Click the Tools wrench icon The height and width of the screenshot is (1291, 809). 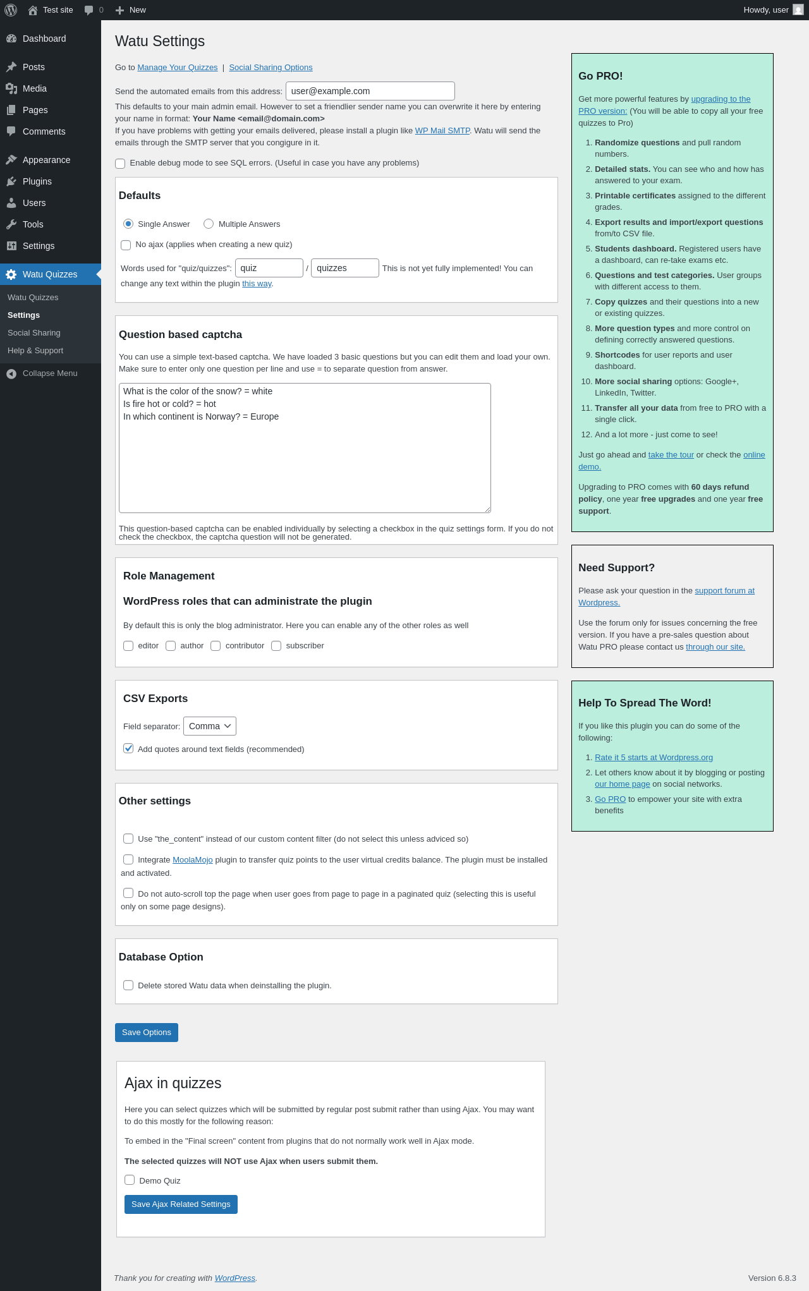11,224
